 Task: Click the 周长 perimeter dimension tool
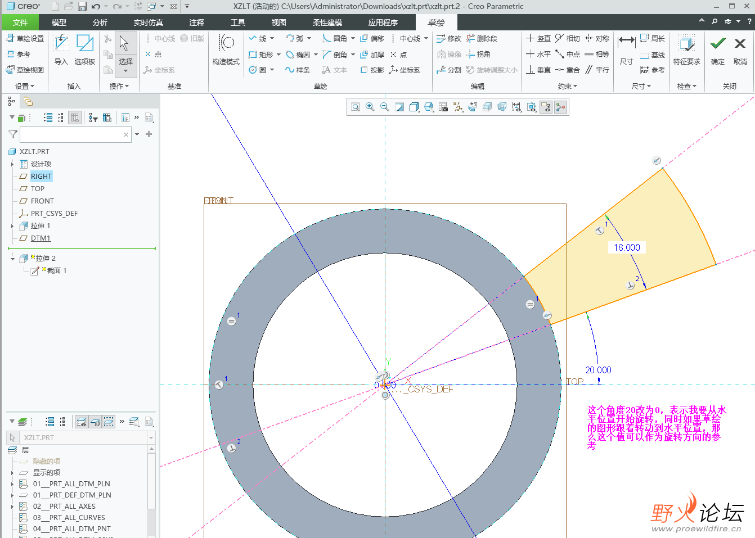coord(653,38)
